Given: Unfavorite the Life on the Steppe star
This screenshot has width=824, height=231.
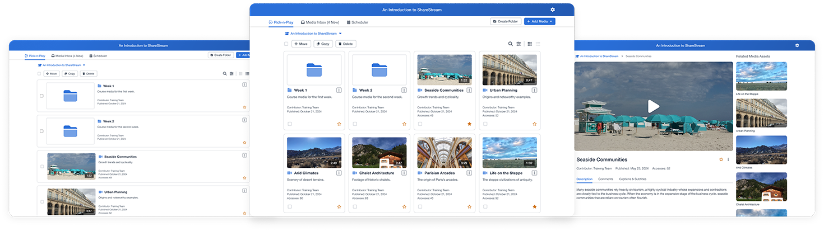Looking at the screenshot, I should pos(534,206).
